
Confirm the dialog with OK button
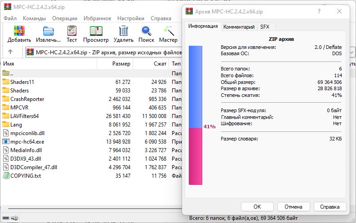pos(257,207)
